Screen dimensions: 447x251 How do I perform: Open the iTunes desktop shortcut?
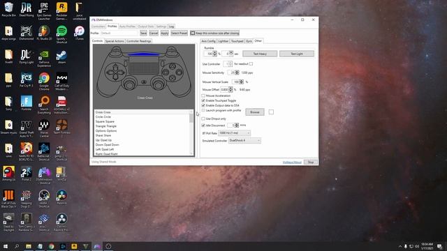coord(79,33)
